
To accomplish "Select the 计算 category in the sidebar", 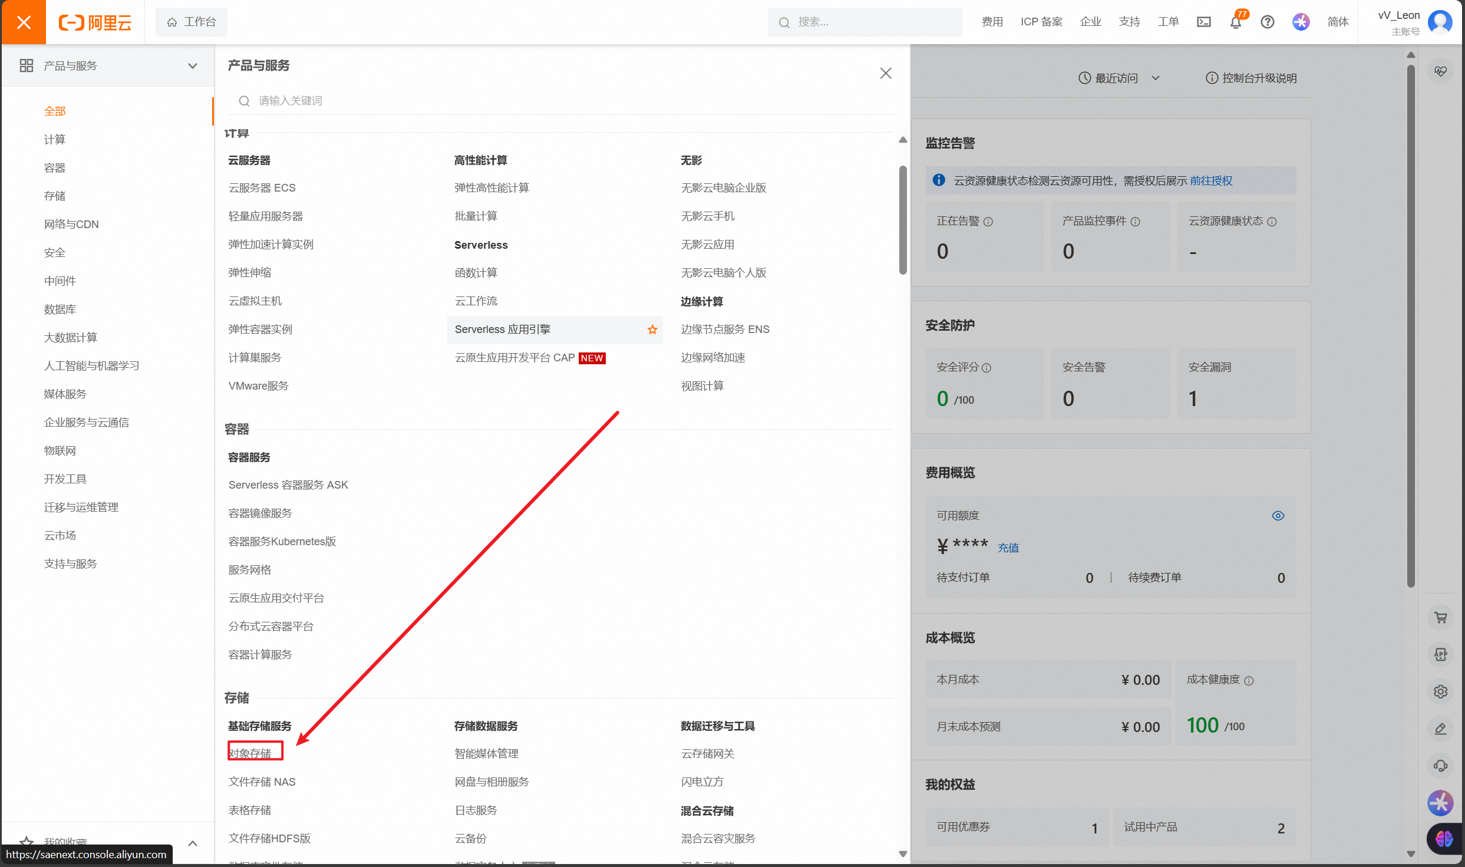I will 55,139.
